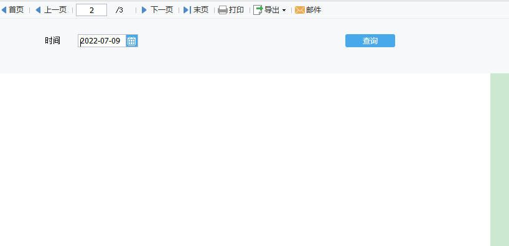509x246 pixels.
Task: Jump to last page (末页)
Action: click(196, 10)
